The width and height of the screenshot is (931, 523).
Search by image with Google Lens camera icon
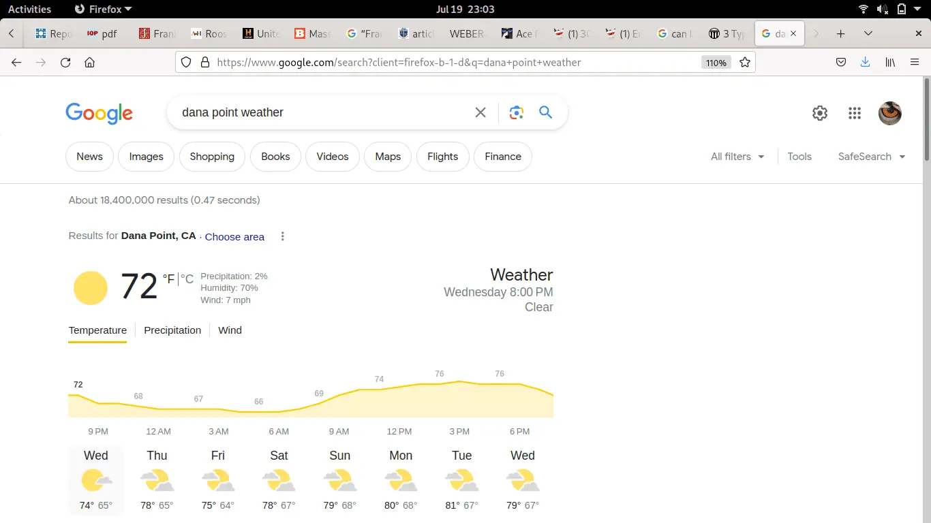516,112
